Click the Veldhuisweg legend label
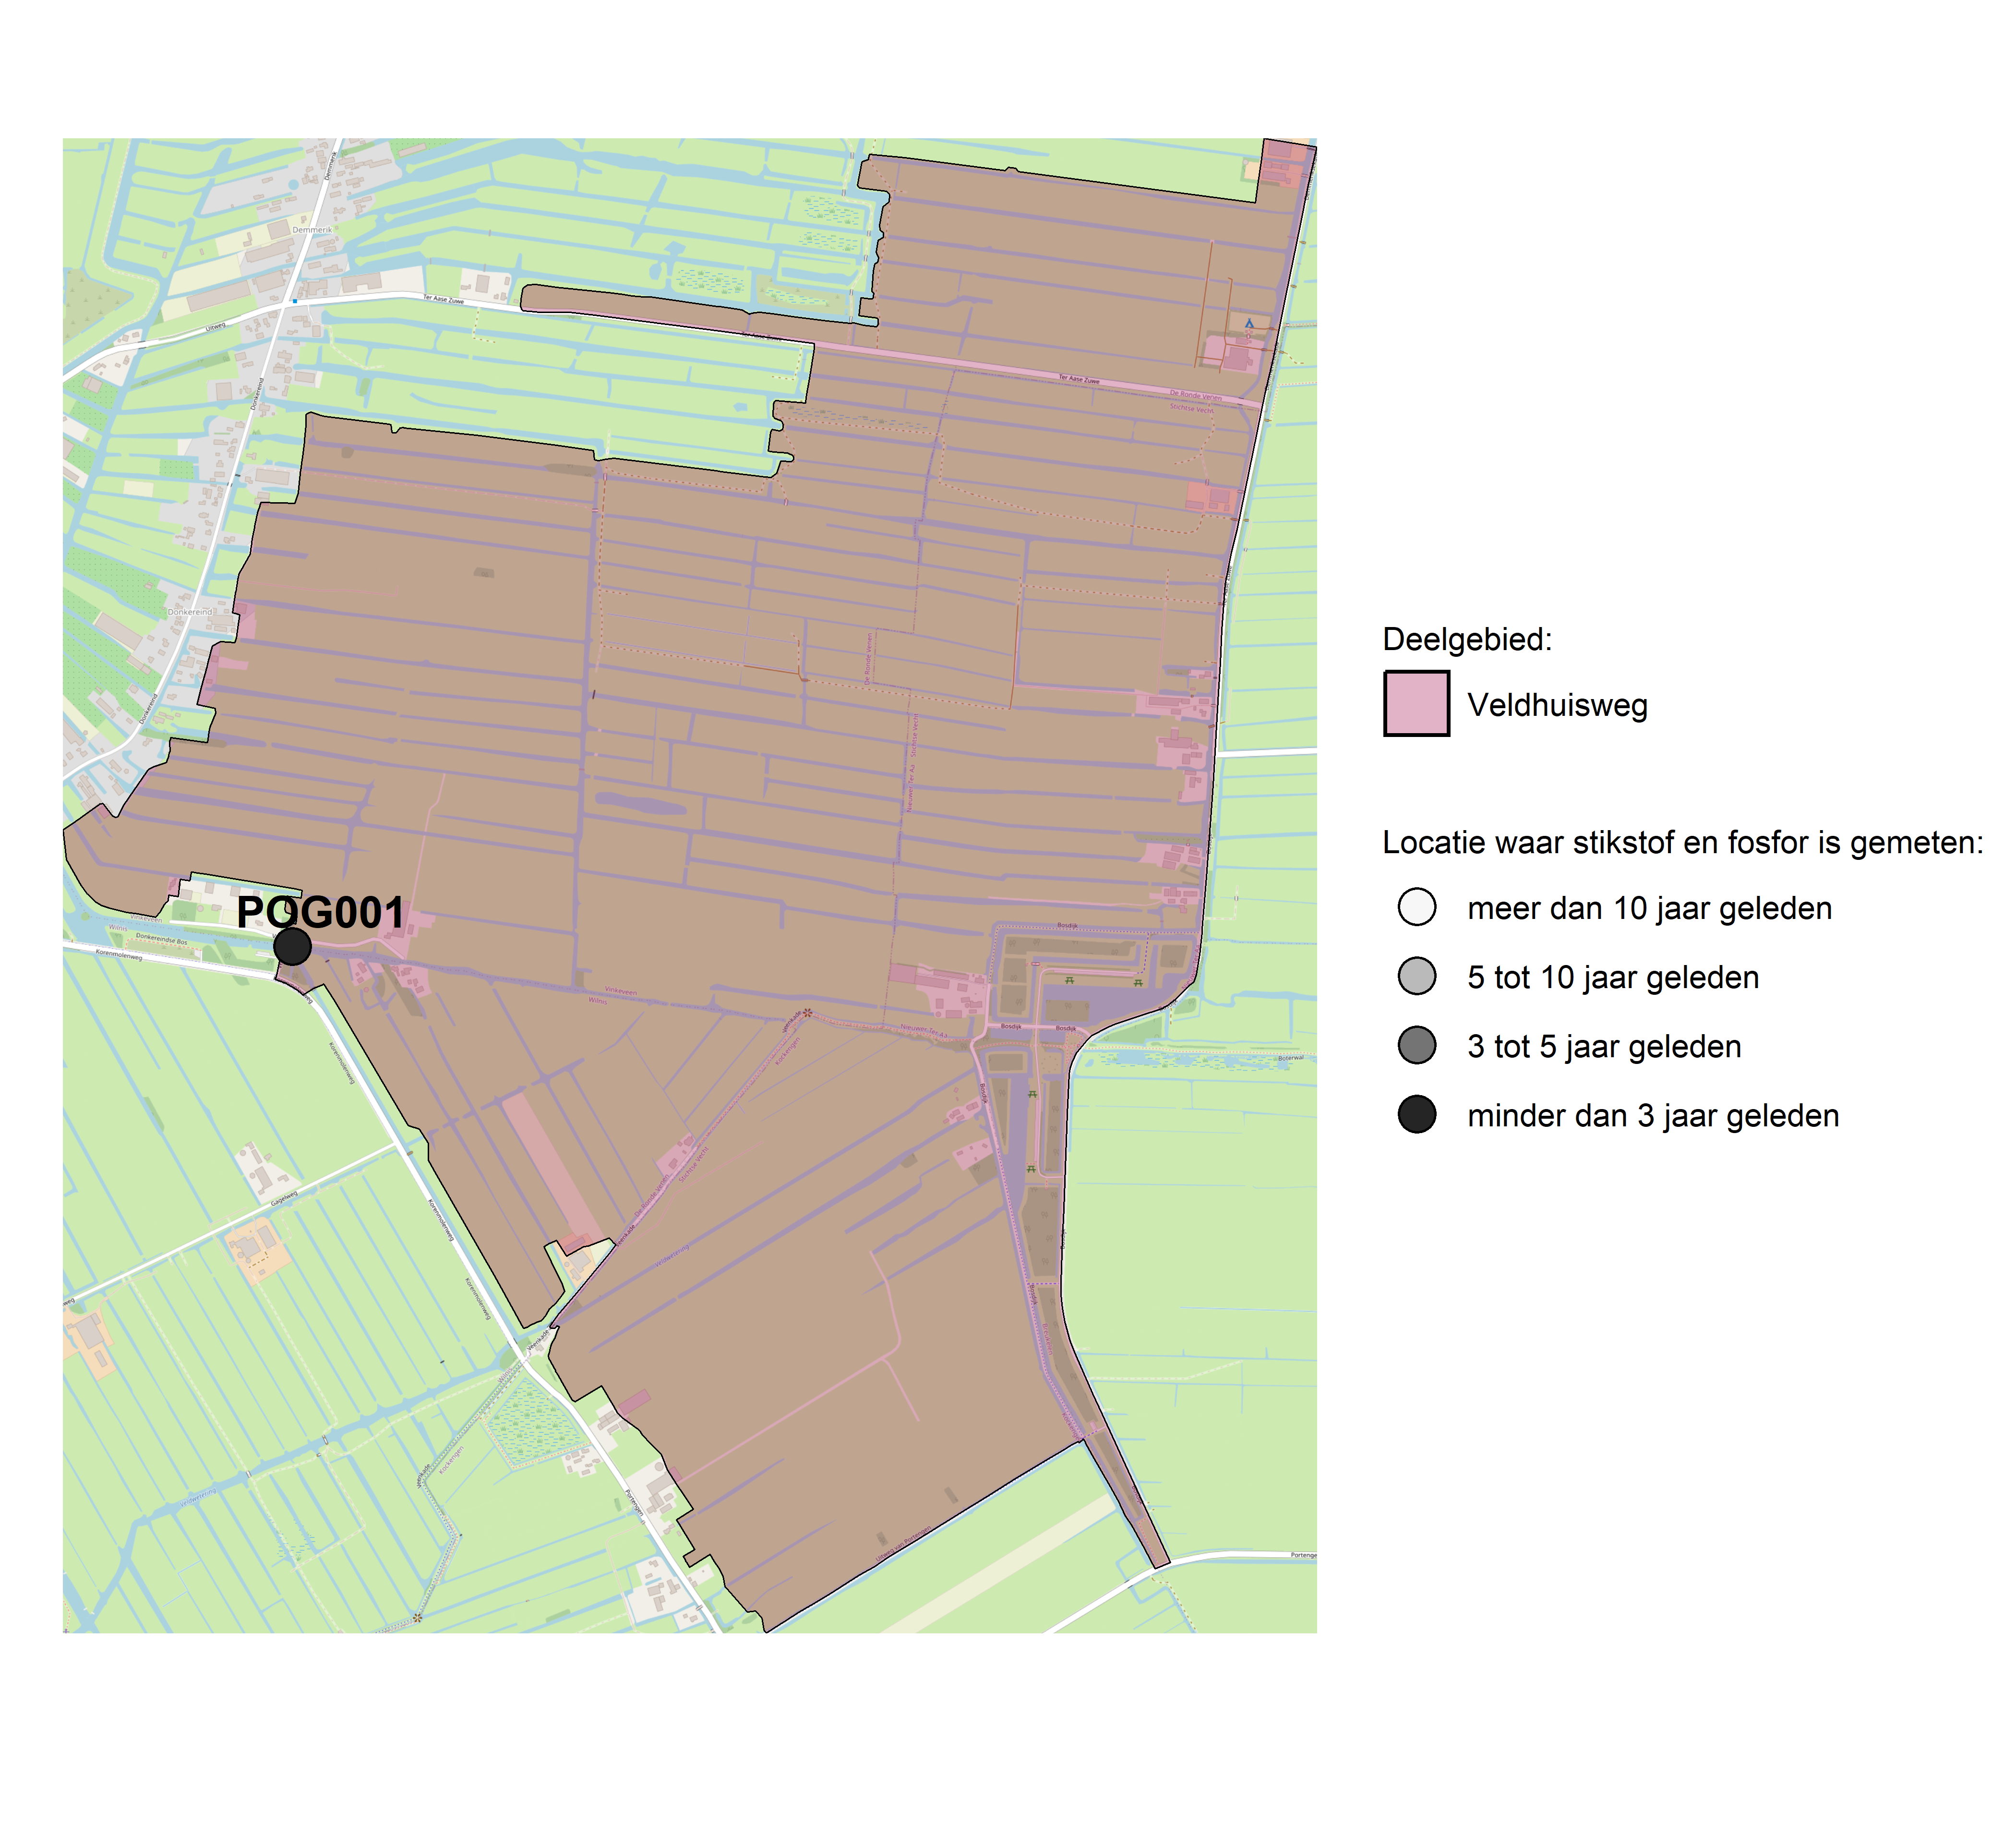 [x=1557, y=706]
